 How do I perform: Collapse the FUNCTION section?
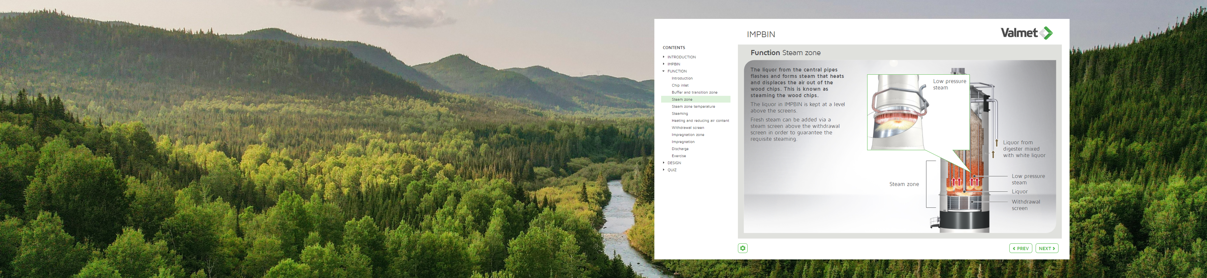click(x=676, y=71)
